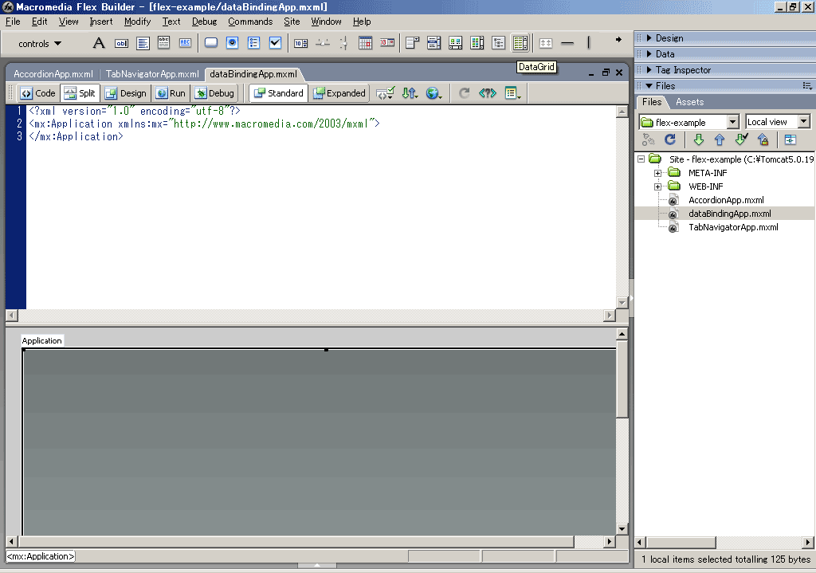
Task: Select the Button control icon
Action: 210,43
